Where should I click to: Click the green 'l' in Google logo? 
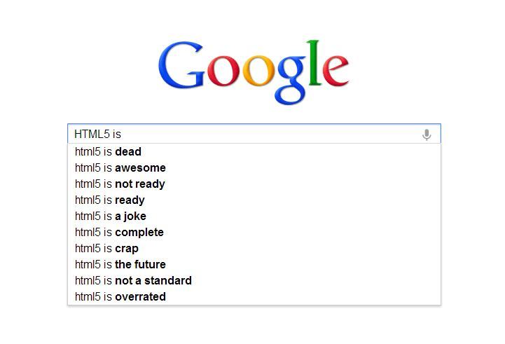coord(313,64)
